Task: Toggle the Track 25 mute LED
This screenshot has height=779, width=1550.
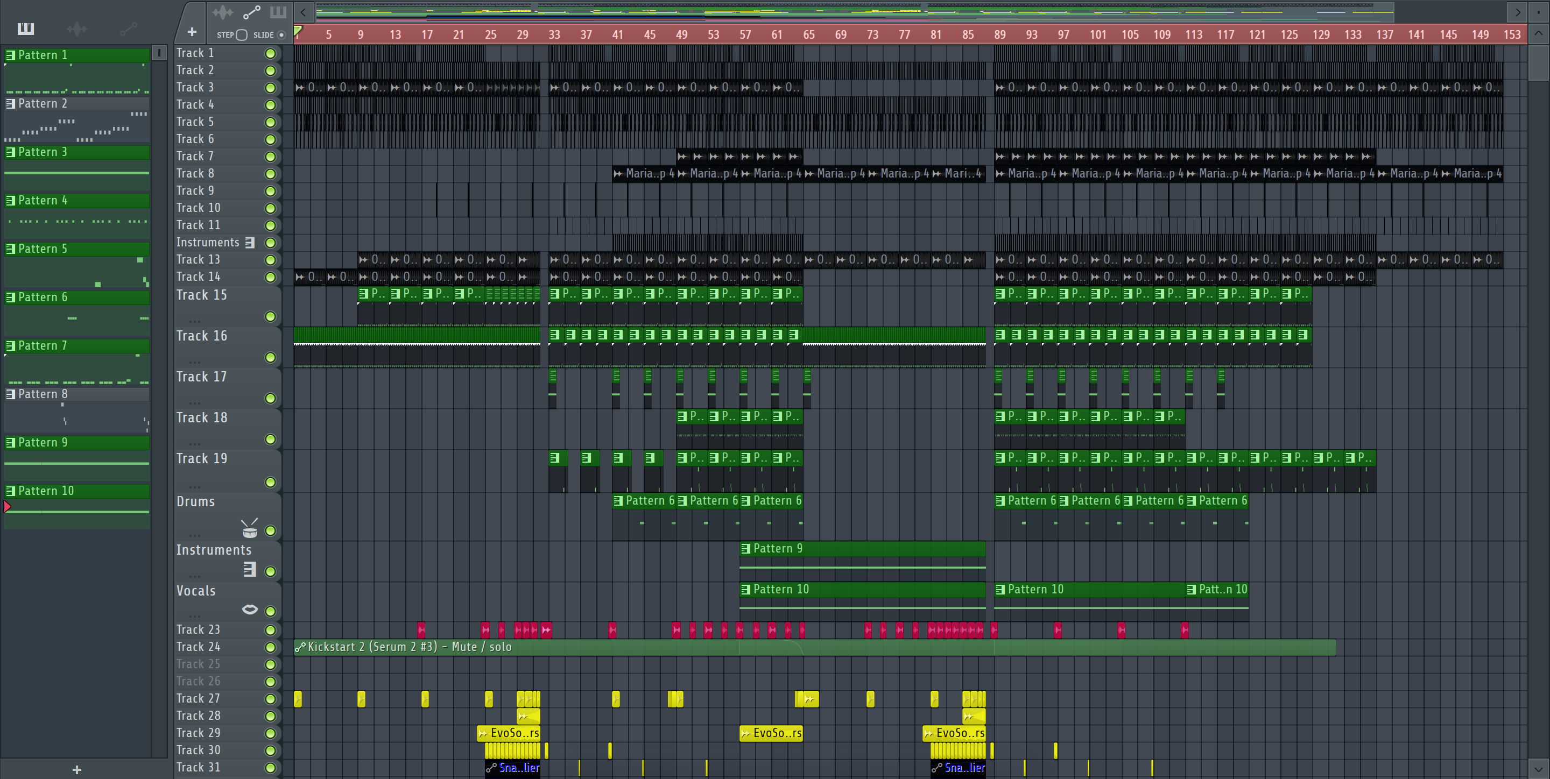Action: coord(271,665)
